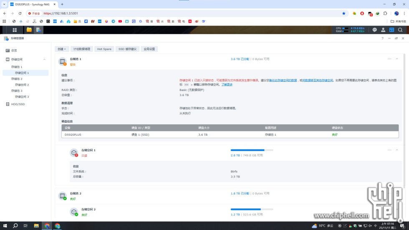Click 存储空间 1 usage progress bar
Screen dimensions: 409x230
[x=252, y=150]
